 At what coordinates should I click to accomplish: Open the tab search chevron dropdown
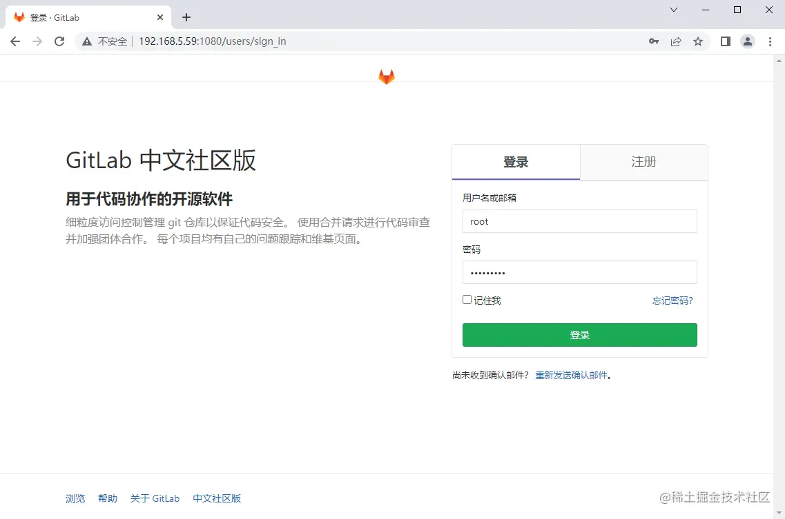point(674,10)
